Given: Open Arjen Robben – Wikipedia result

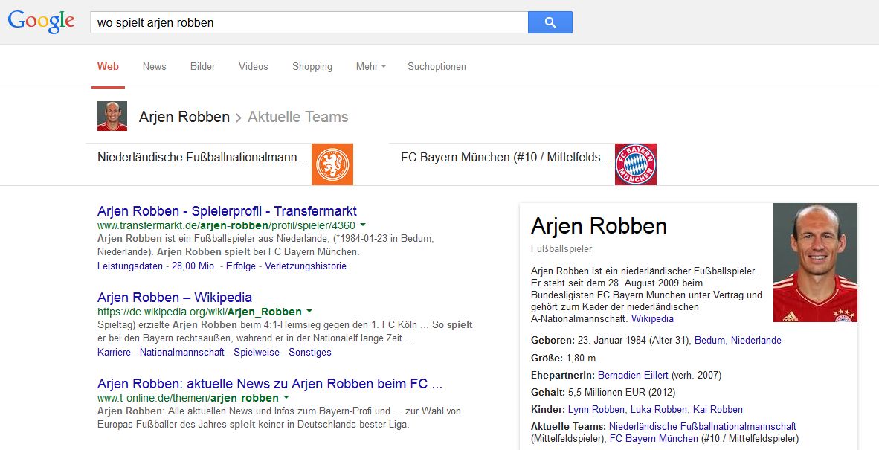Looking at the screenshot, I should click(x=175, y=298).
